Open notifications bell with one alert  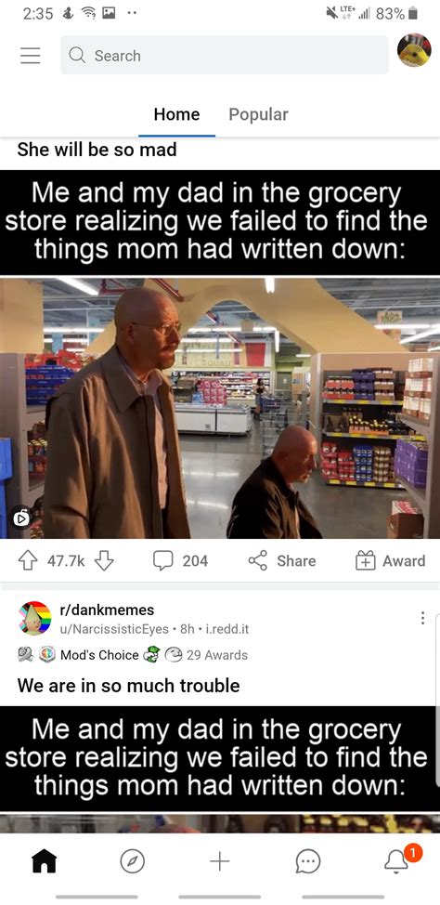click(x=397, y=860)
